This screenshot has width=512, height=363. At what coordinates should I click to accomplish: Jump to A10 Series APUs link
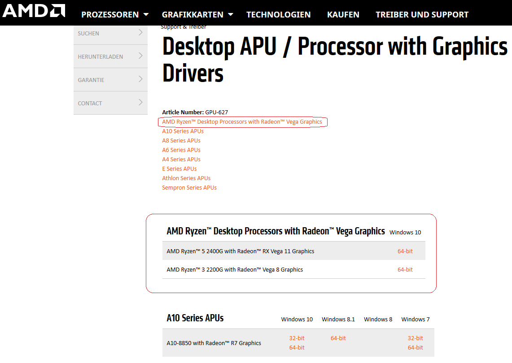point(183,131)
